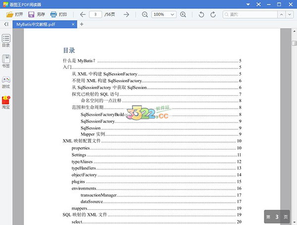Focus the 查找 search box
297x225 pixels.
point(250,14)
